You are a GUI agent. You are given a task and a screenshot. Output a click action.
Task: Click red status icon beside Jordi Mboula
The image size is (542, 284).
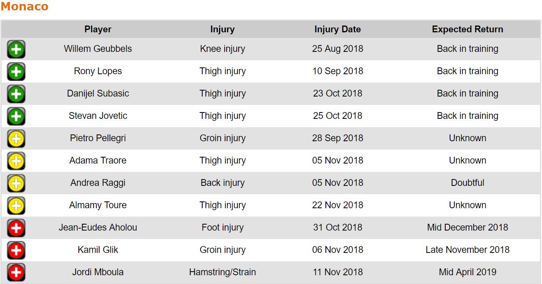(16, 273)
